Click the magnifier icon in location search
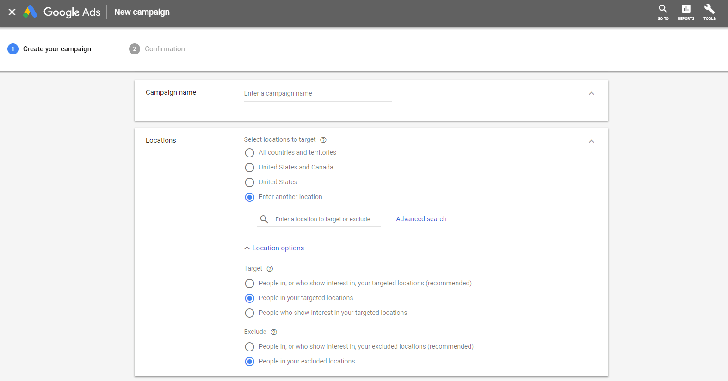 (x=264, y=219)
